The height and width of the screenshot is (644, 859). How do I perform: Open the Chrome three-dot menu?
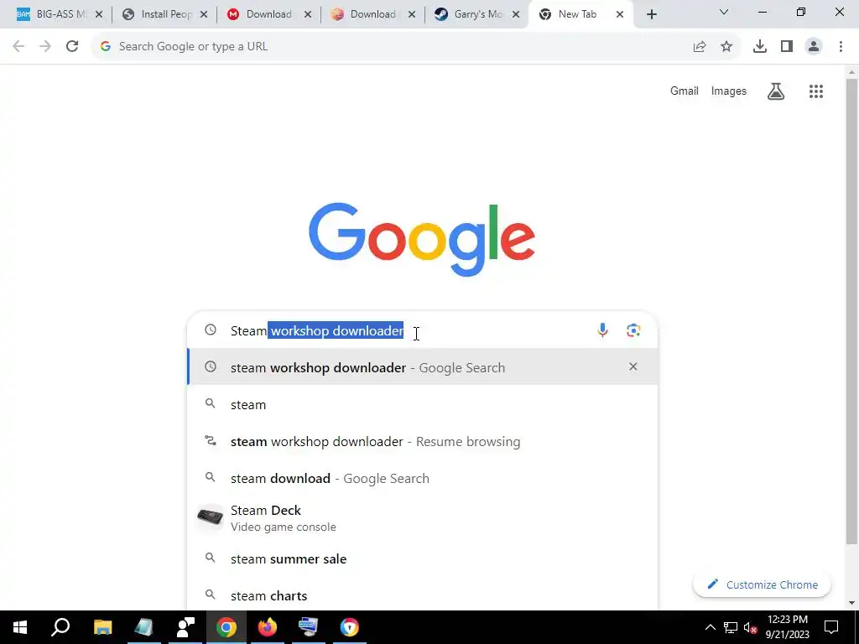(841, 47)
